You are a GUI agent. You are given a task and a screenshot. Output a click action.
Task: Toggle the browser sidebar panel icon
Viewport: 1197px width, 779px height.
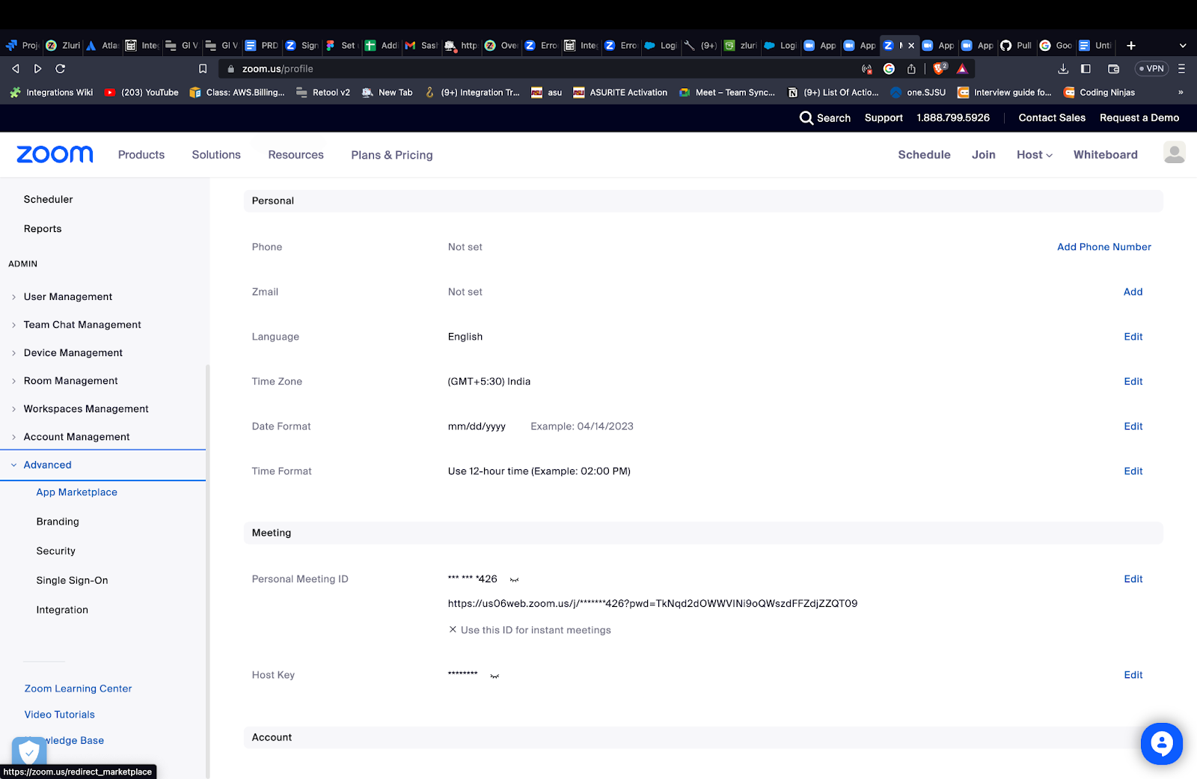coord(1086,69)
